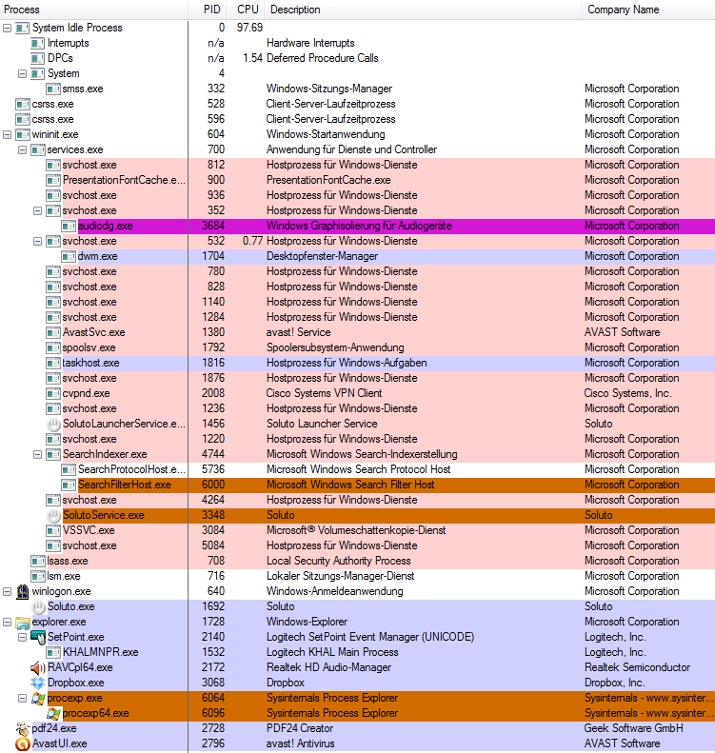Collapse svchost.exe PID 532 node
This screenshot has width=715, height=753.
pyautogui.click(x=37, y=242)
